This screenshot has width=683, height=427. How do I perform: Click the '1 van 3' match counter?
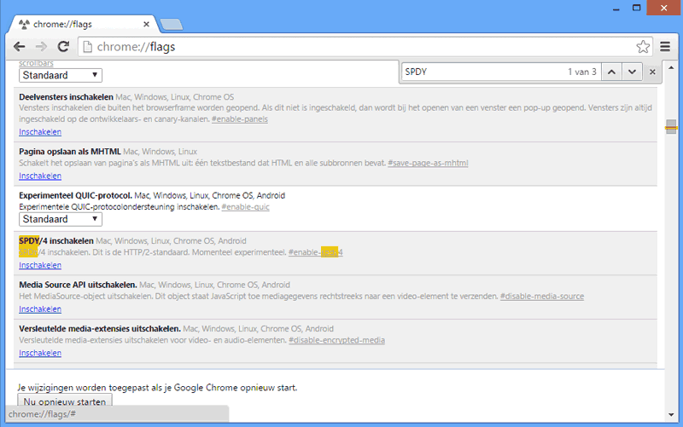point(582,72)
